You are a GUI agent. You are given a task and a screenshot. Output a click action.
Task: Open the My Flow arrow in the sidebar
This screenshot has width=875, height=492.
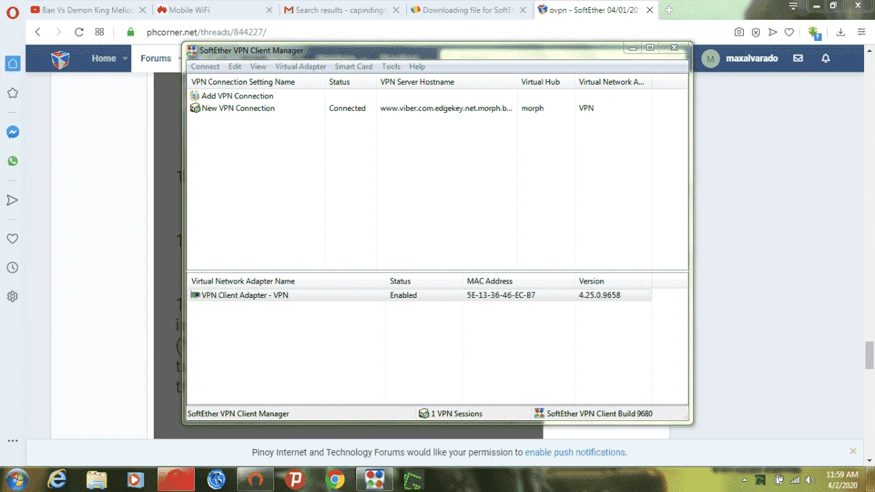pos(12,200)
